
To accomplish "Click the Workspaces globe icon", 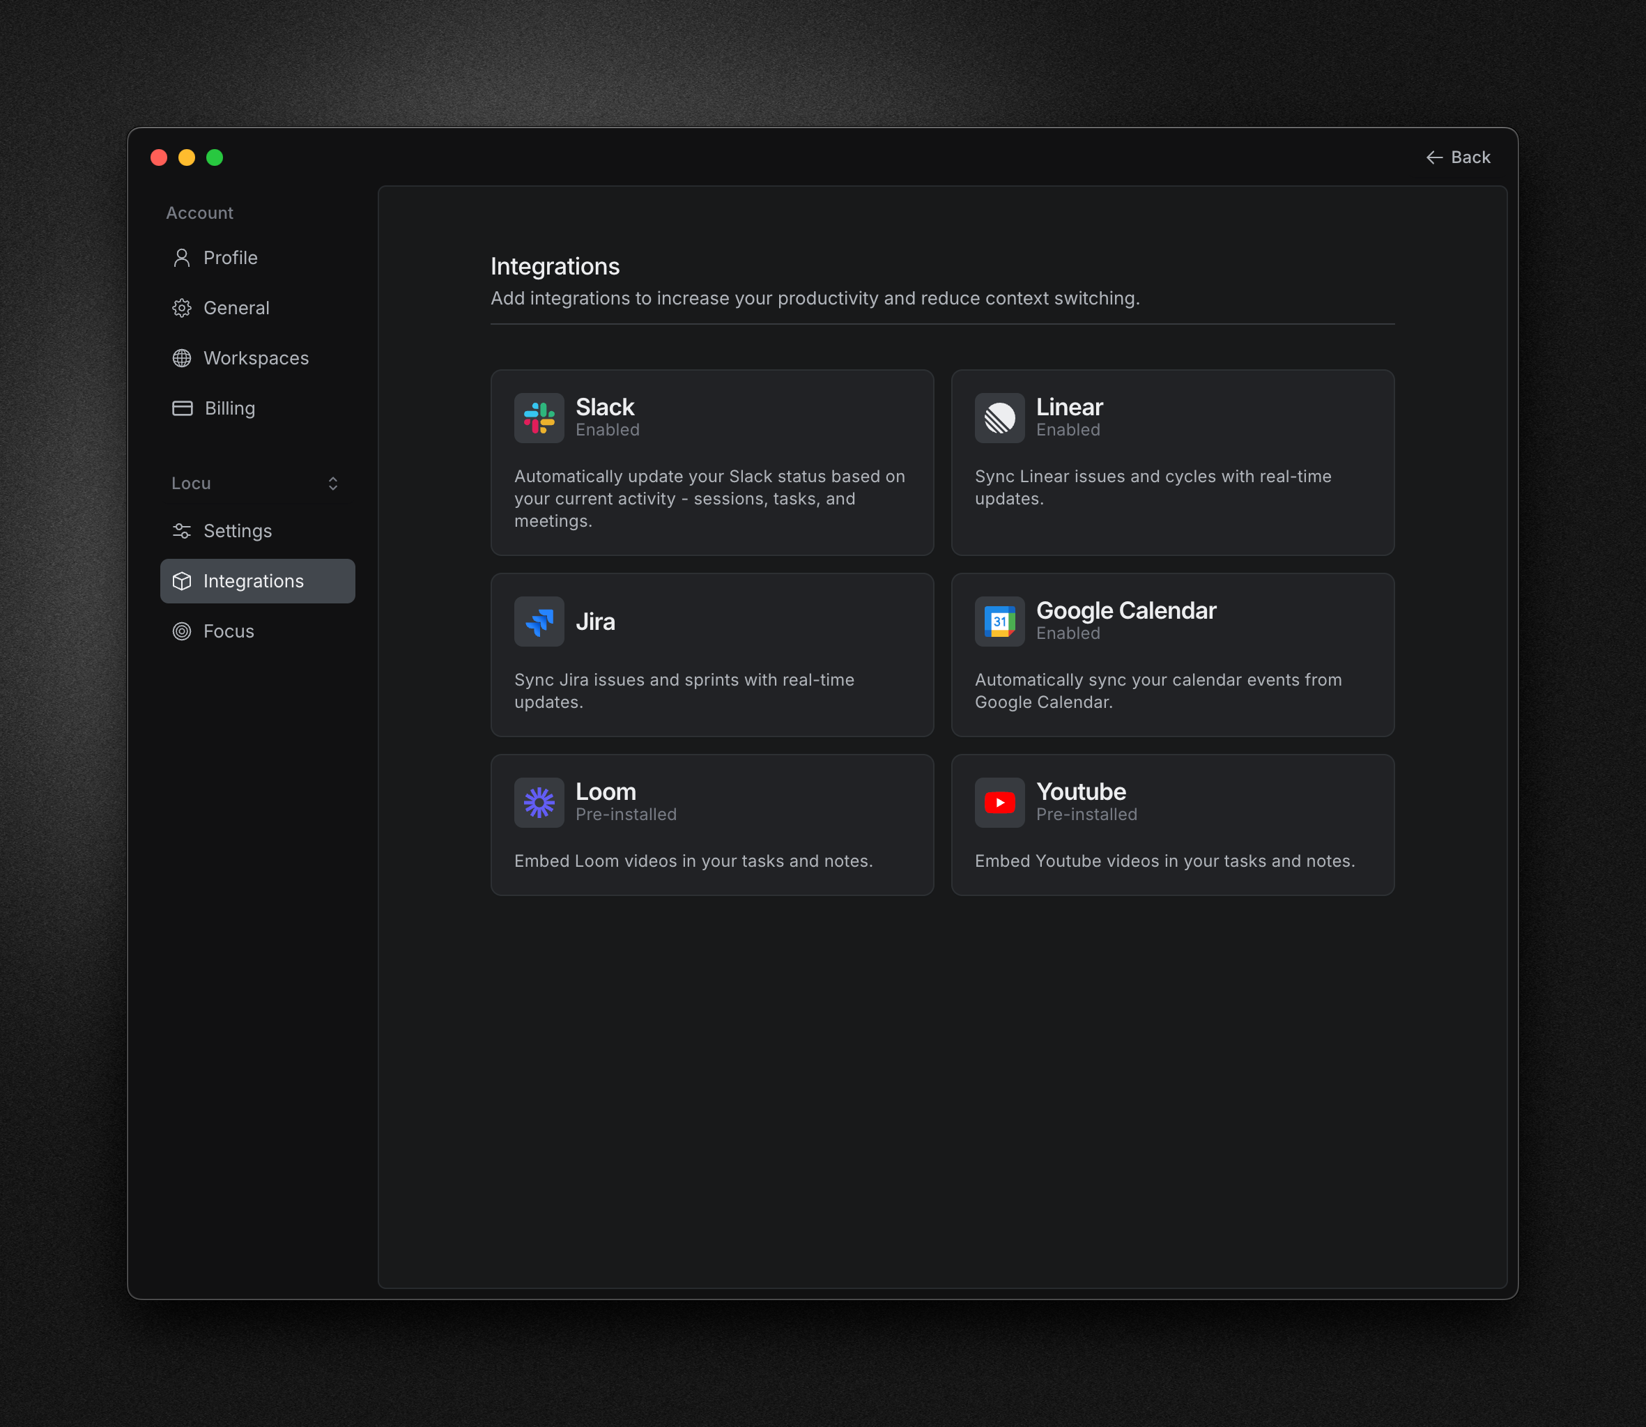I will [182, 358].
